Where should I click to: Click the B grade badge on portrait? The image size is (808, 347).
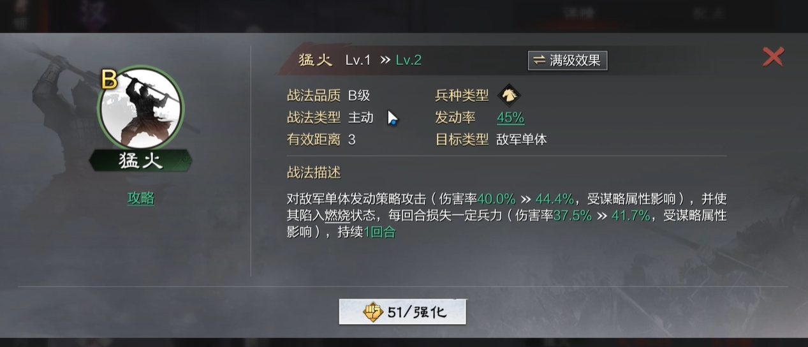[109, 80]
